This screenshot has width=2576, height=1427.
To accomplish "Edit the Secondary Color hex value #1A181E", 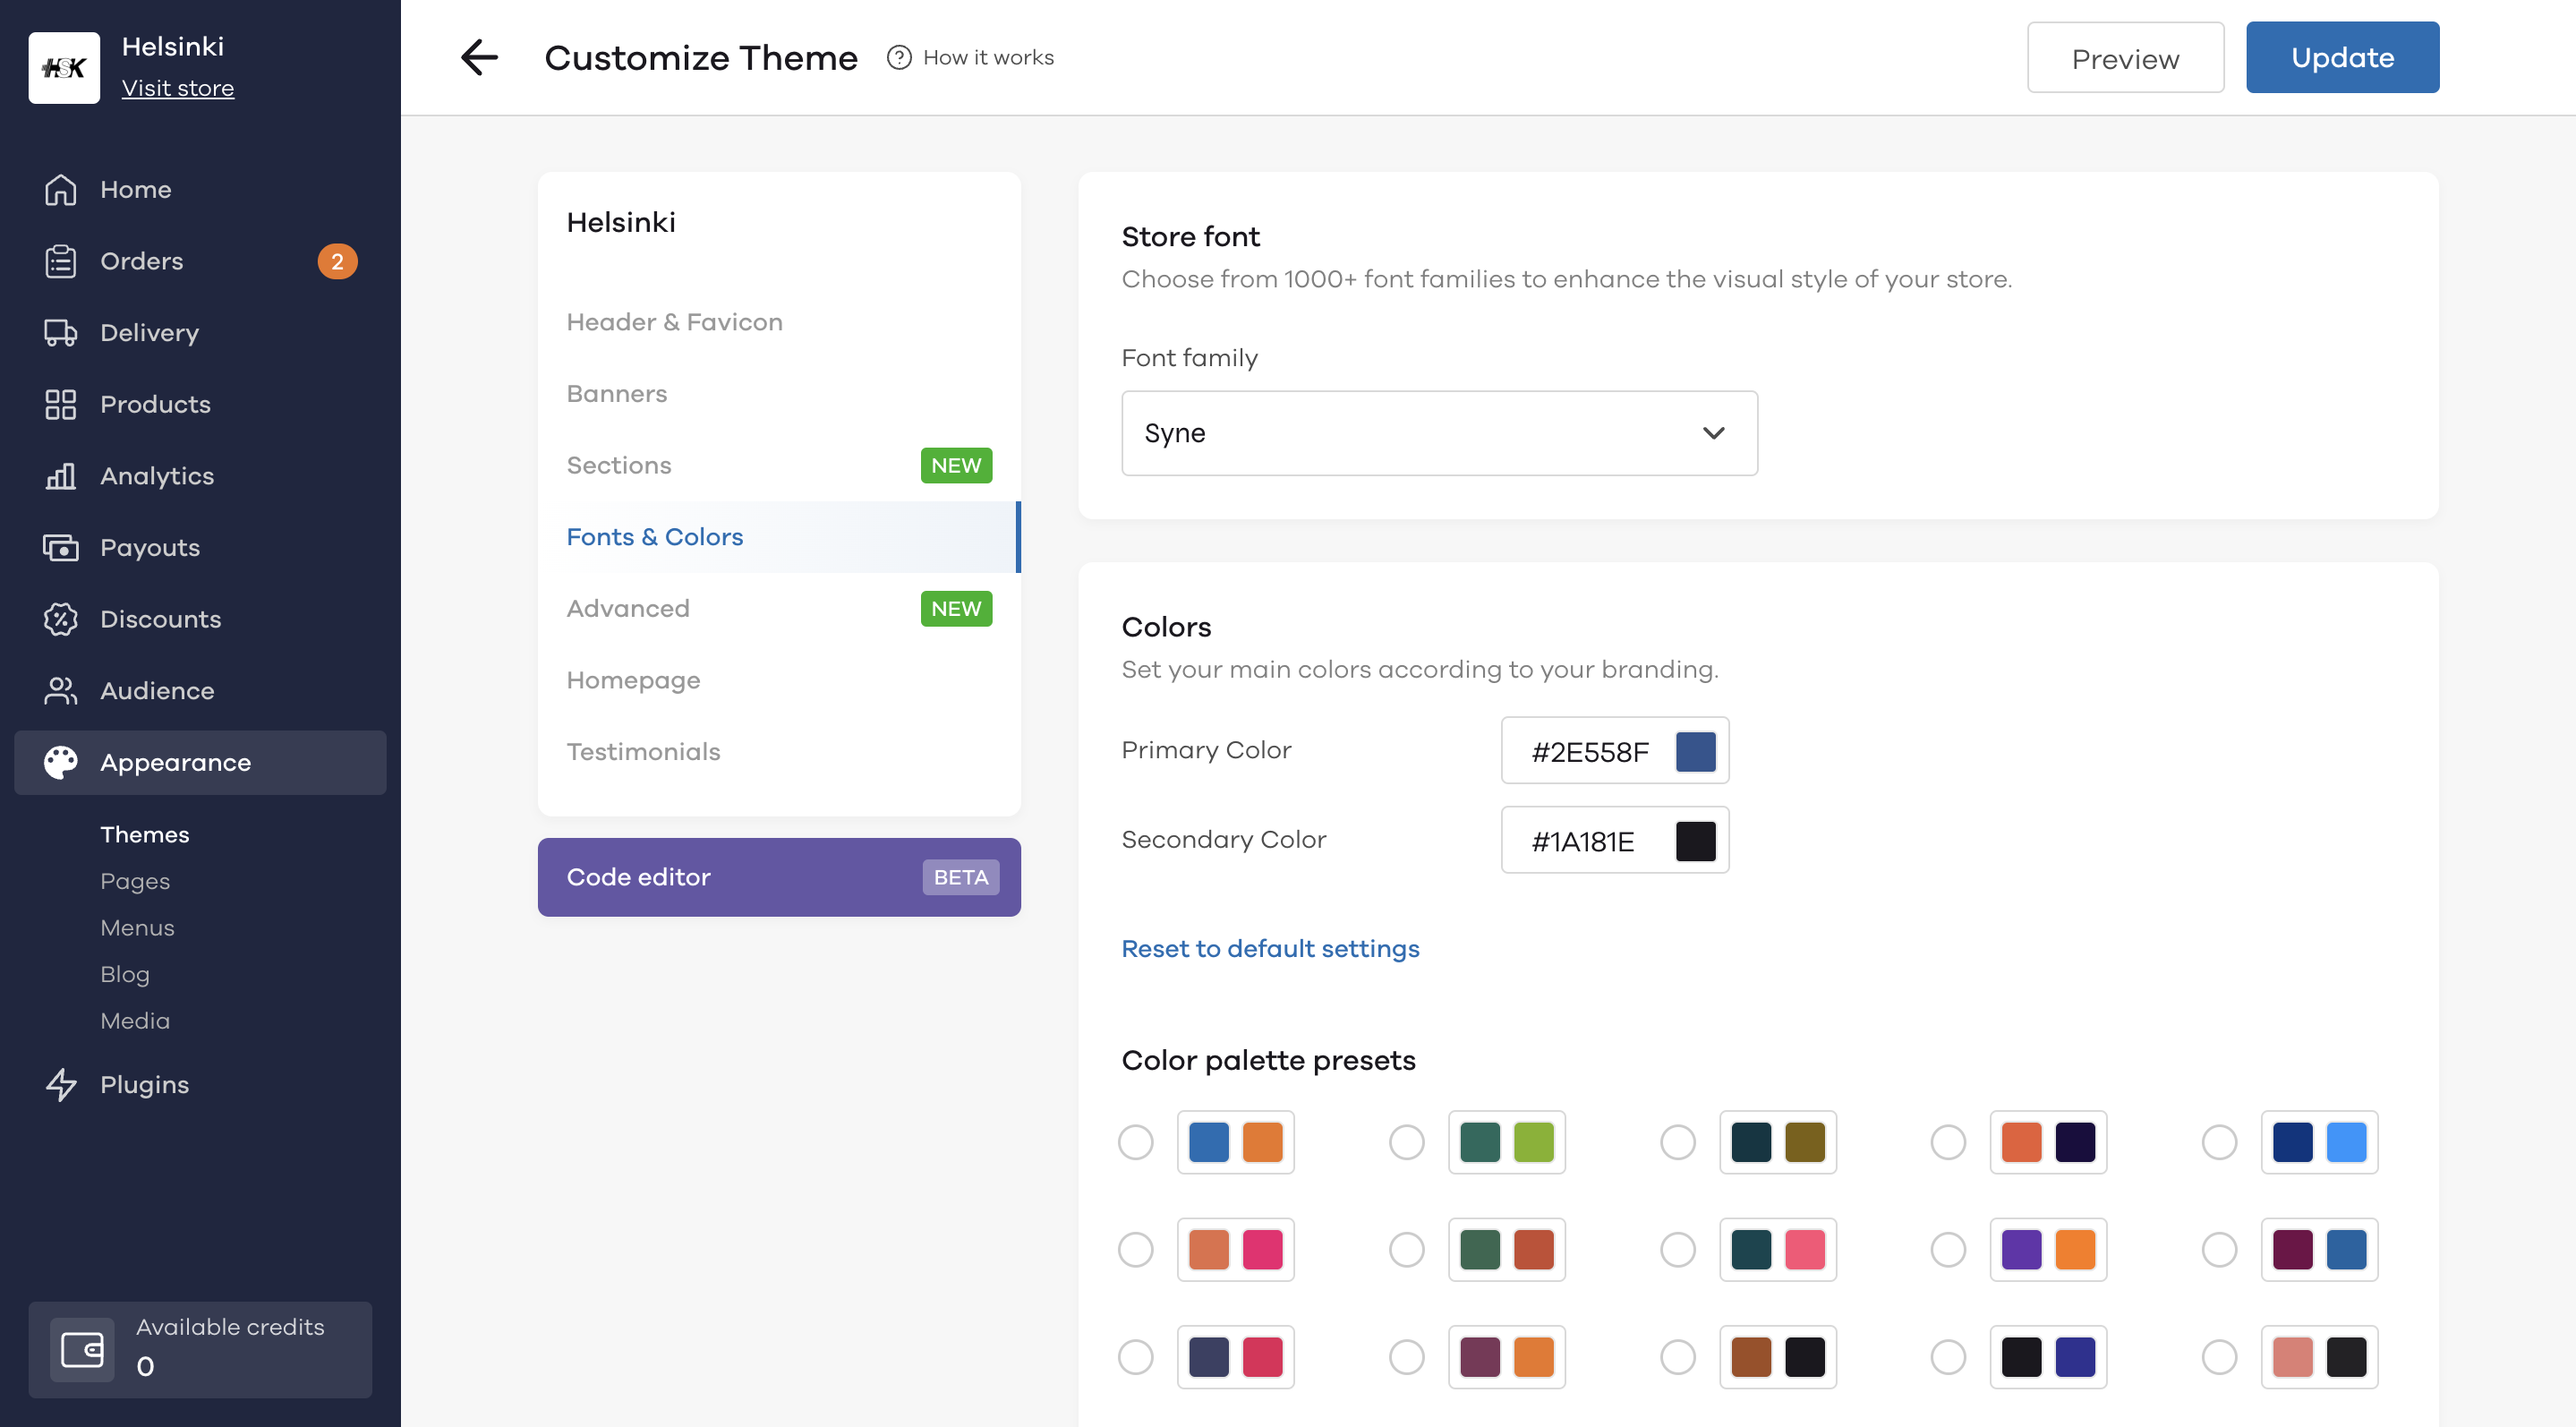I will coord(1583,842).
